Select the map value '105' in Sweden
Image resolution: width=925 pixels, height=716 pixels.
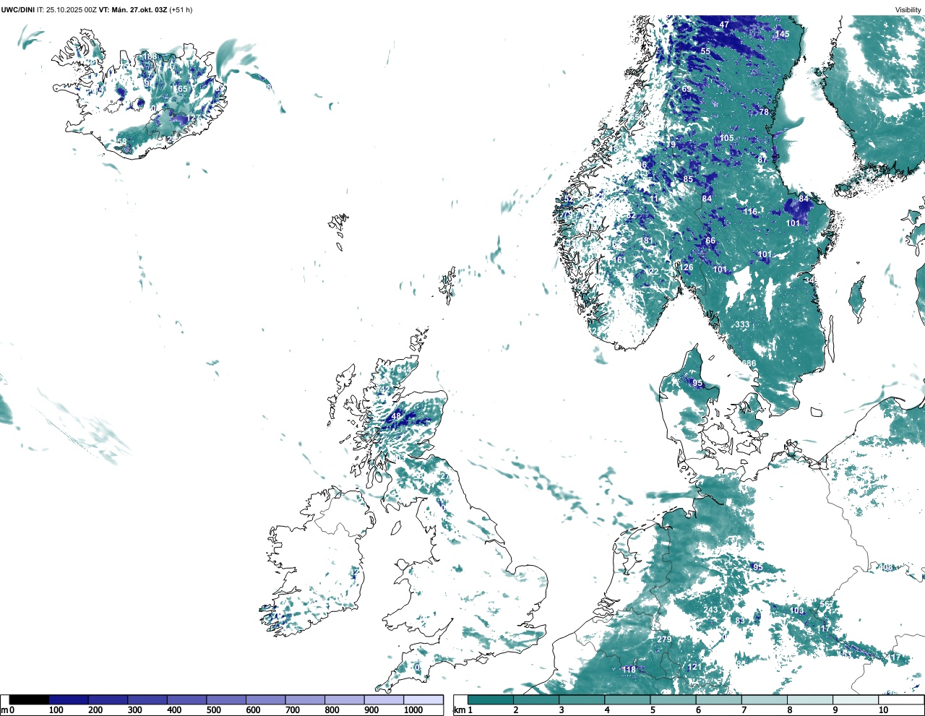pyautogui.click(x=726, y=138)
